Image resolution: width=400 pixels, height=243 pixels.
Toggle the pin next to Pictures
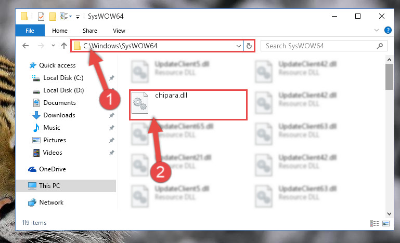click(111, 140)
